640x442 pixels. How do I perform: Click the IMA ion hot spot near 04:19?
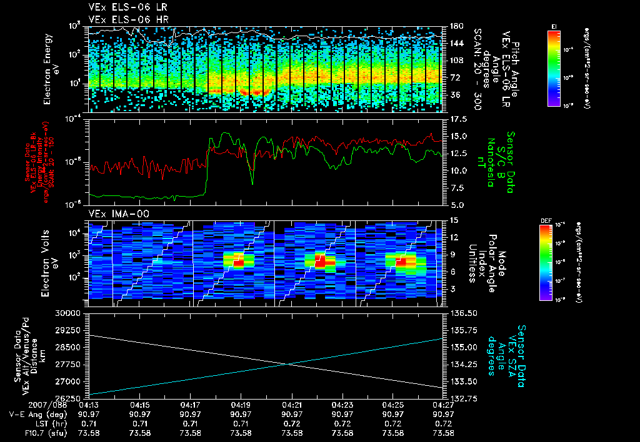tap(238, 260)
